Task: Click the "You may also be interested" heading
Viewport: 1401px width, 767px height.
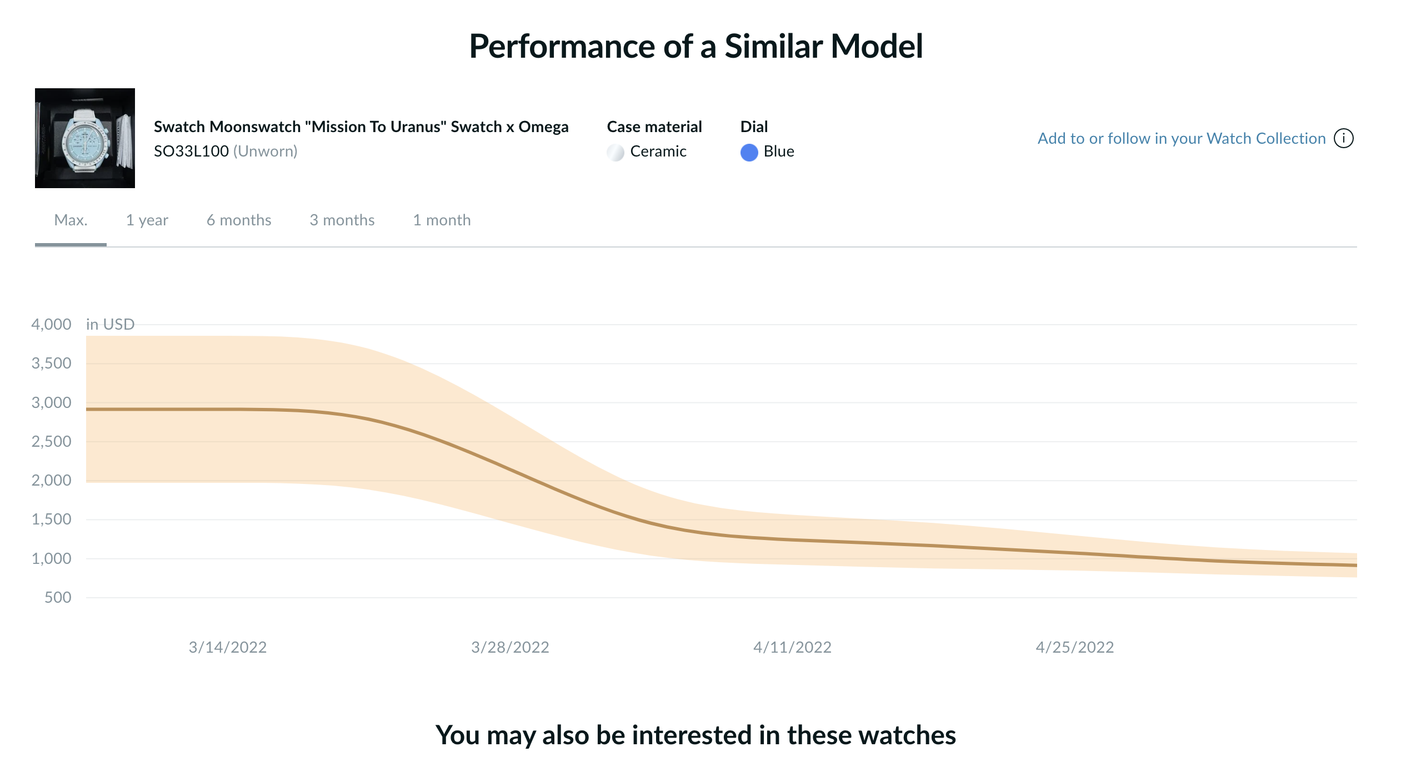Action: tap(696, 735)
